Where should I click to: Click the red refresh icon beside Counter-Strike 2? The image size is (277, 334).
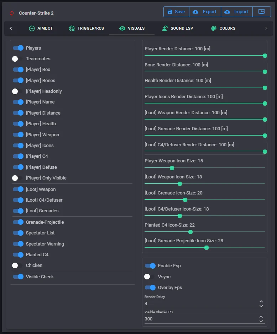(12, 13)
